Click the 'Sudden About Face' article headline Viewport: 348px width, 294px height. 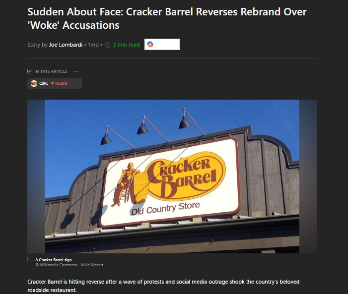point(167,18)
